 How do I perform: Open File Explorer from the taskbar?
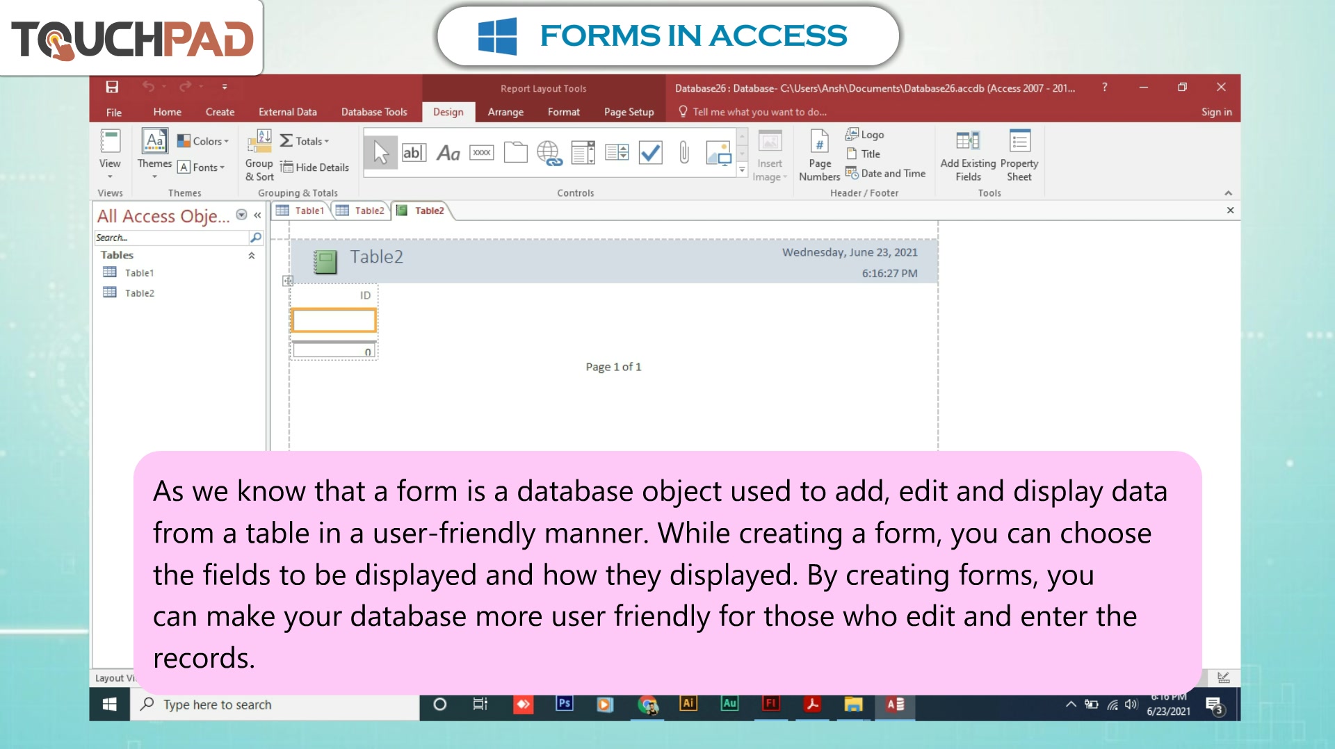(x=853, y=705)
